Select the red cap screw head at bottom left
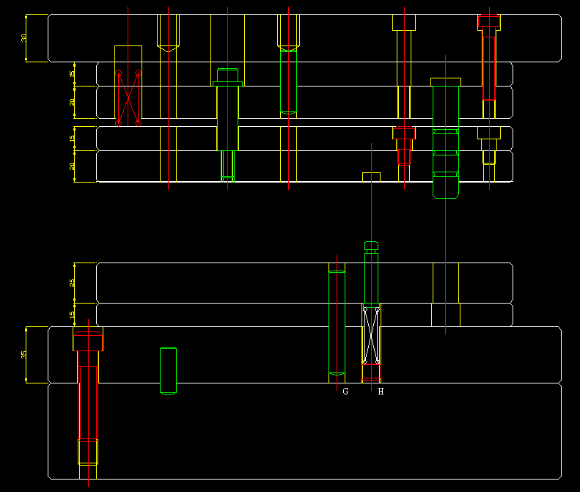This screenshot has width=580, height=492. (88, 340)
